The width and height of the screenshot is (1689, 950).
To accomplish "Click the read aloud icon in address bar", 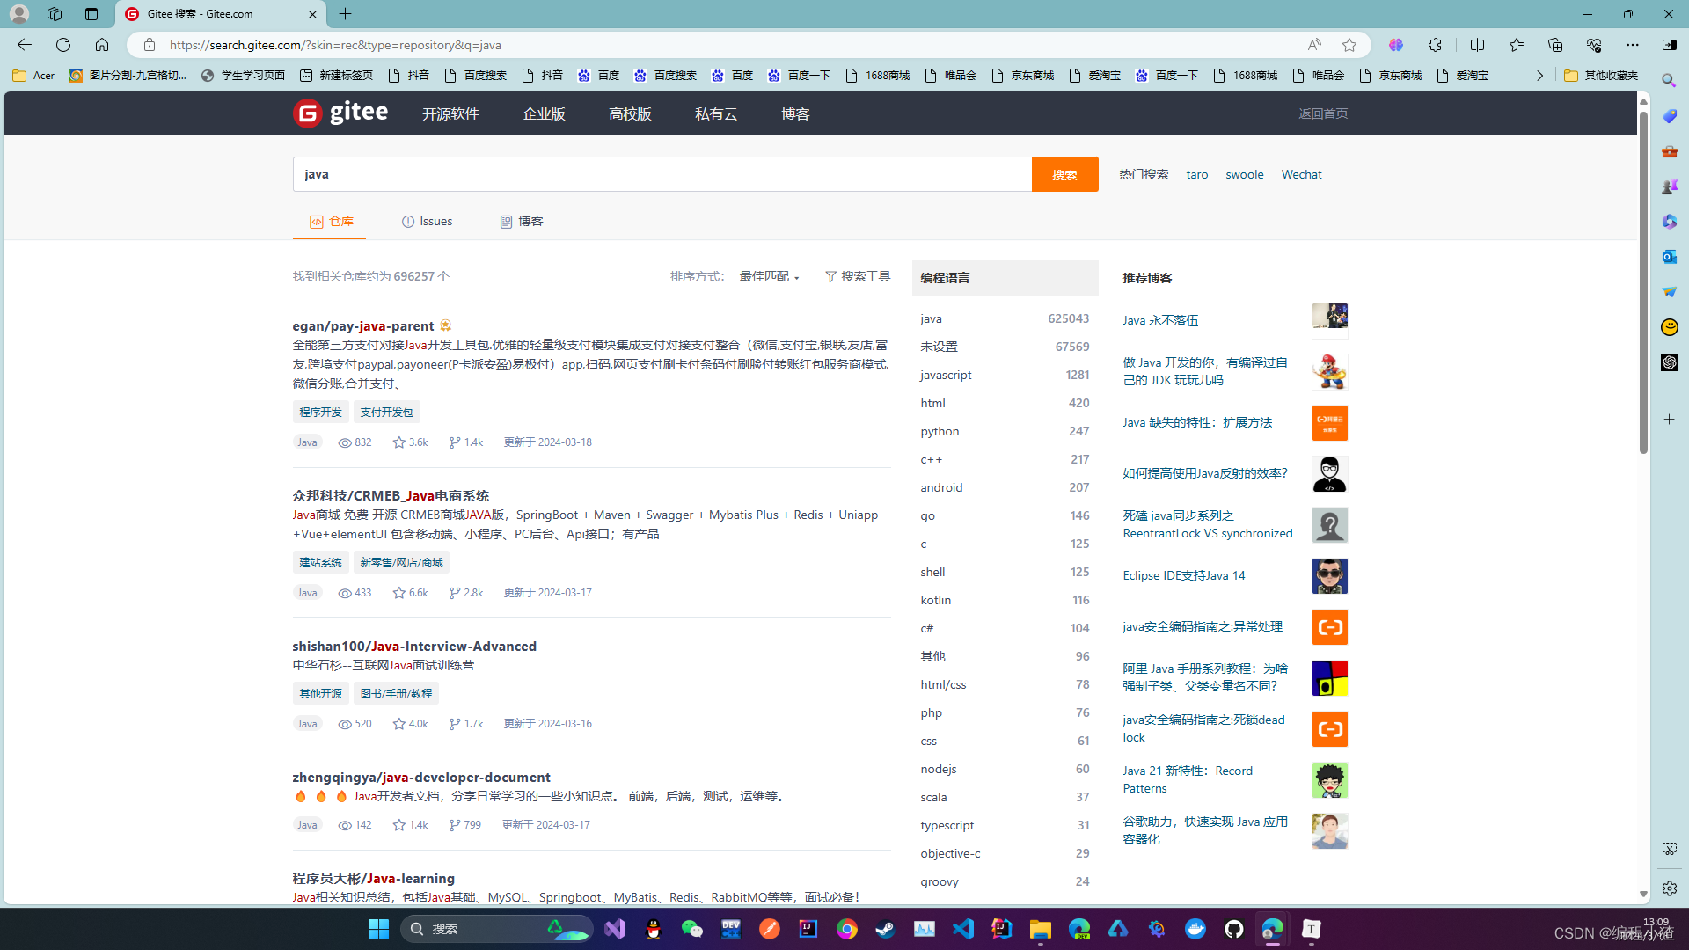I will tap(1314, 45).
